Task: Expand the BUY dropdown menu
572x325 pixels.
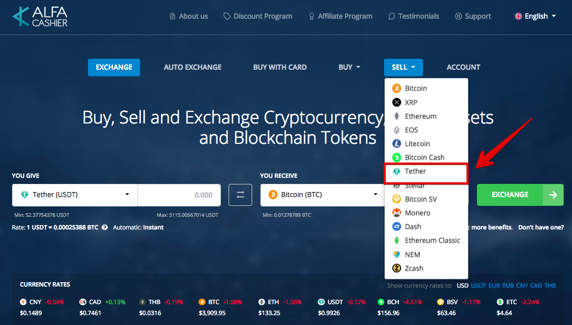Action: point(349,68)
